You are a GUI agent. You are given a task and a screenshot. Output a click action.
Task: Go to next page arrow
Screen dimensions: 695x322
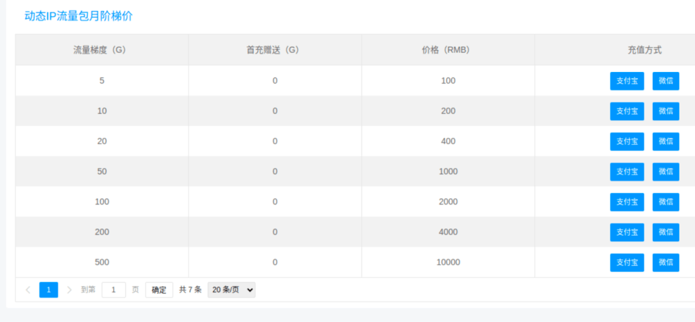[69, 290]
